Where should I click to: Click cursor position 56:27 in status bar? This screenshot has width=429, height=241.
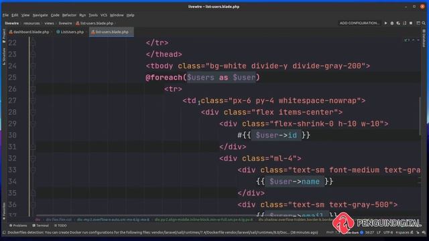[369, 232]
